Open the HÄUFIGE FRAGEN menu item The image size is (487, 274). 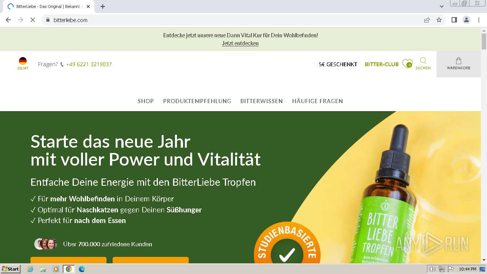(317, 101)
